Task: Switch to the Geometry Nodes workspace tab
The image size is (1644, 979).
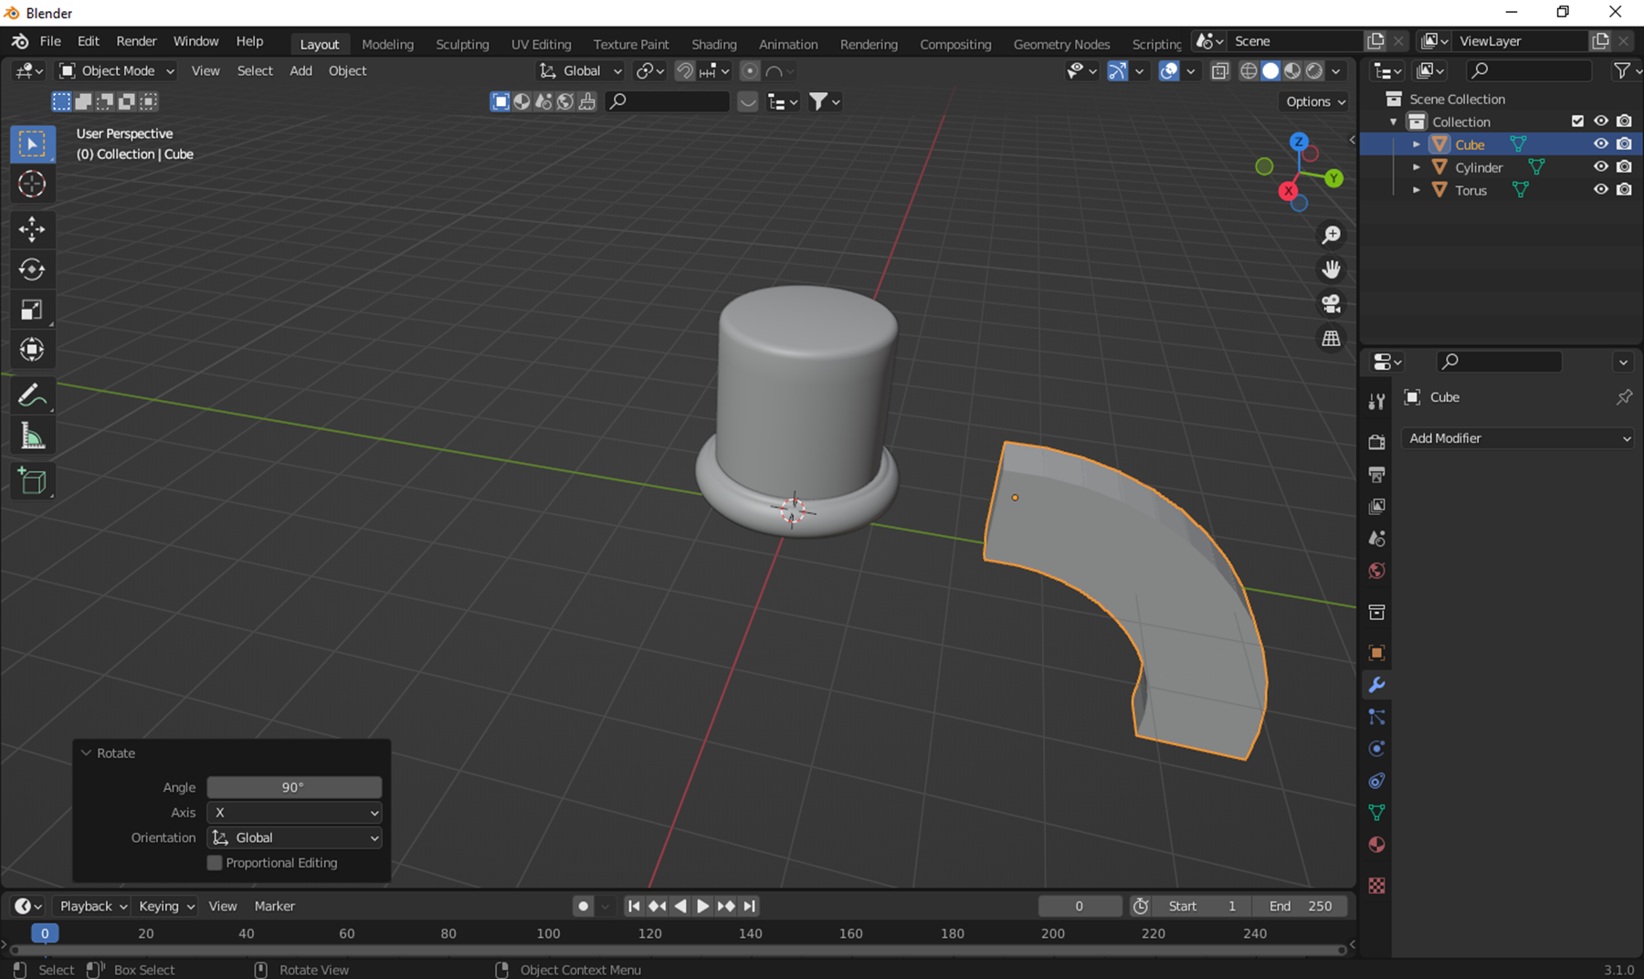Action: pyautogui.click(x=1061, y=44)
